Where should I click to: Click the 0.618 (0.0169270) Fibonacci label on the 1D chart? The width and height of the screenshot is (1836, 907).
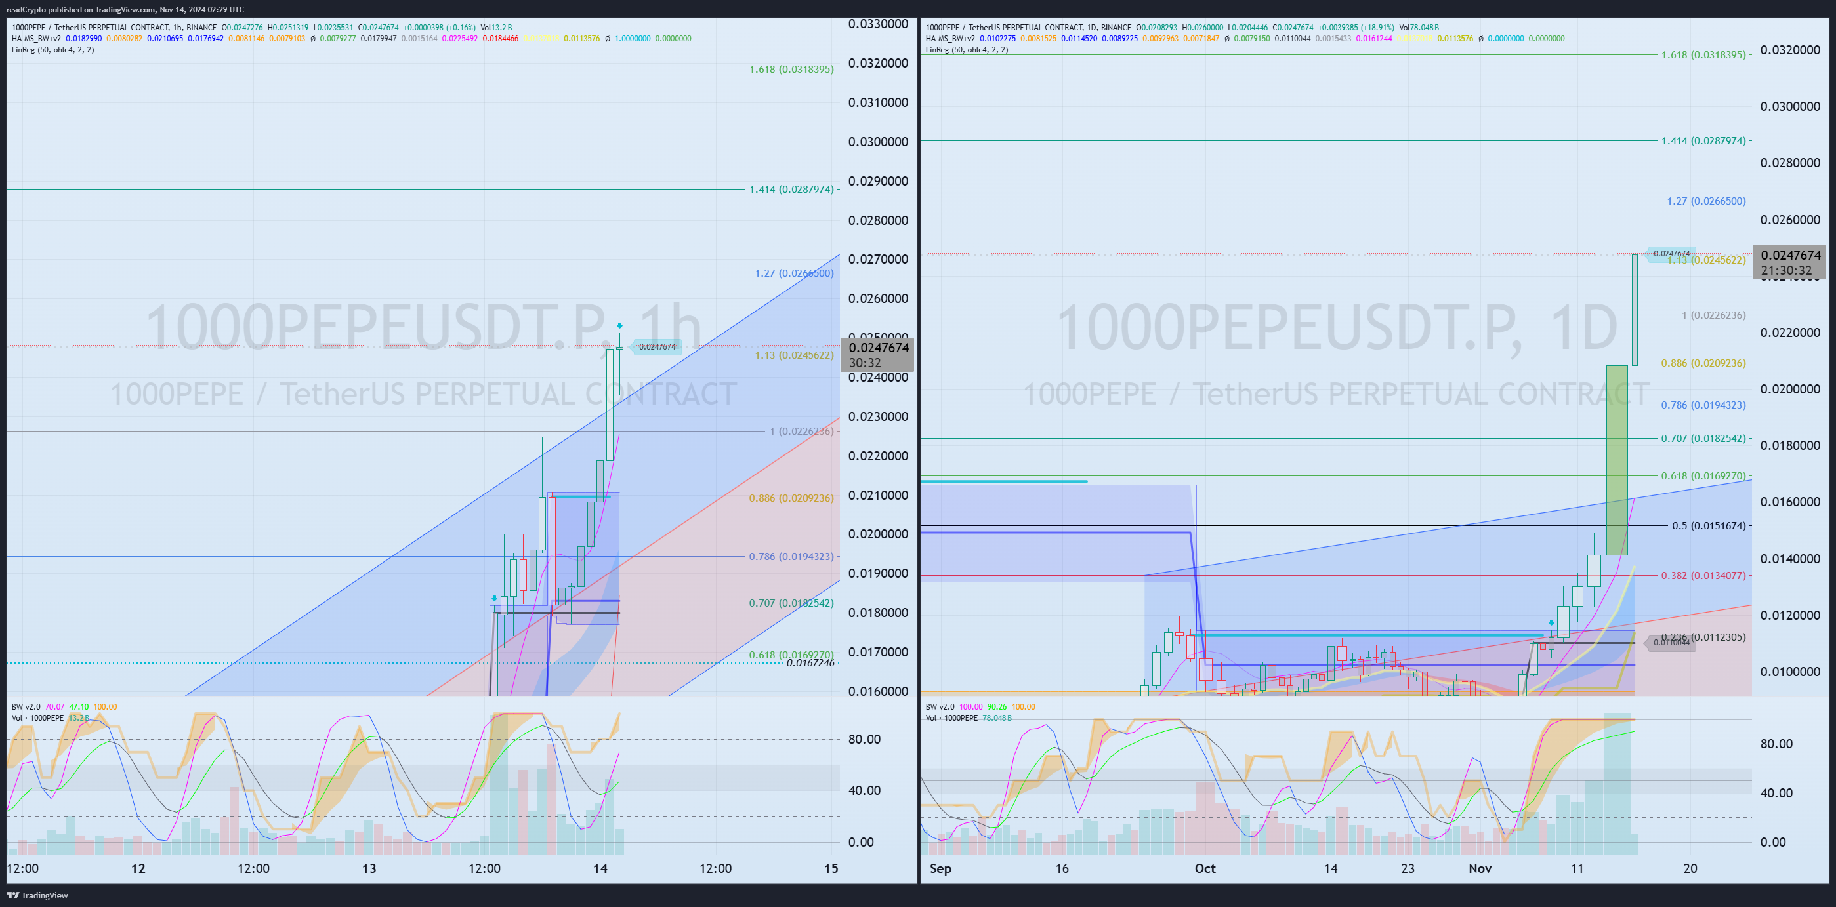(x=1703, y=475)
